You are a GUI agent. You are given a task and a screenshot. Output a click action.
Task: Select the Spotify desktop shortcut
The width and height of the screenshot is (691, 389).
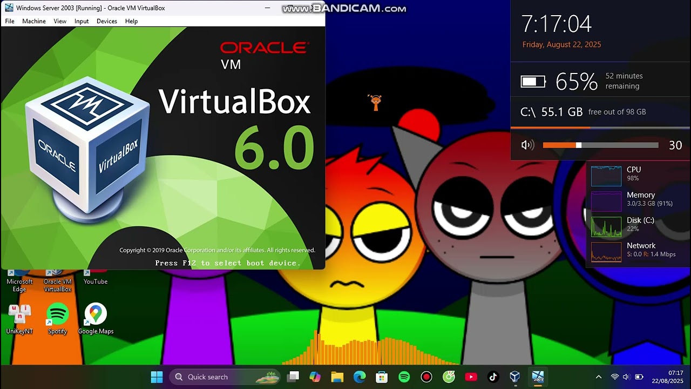(x=57, y=319)
